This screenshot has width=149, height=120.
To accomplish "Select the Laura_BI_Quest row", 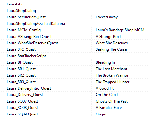I will 20,62.
